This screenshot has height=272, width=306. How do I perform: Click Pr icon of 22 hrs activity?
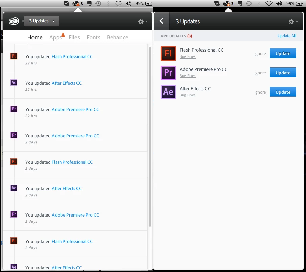click(14, 109)
